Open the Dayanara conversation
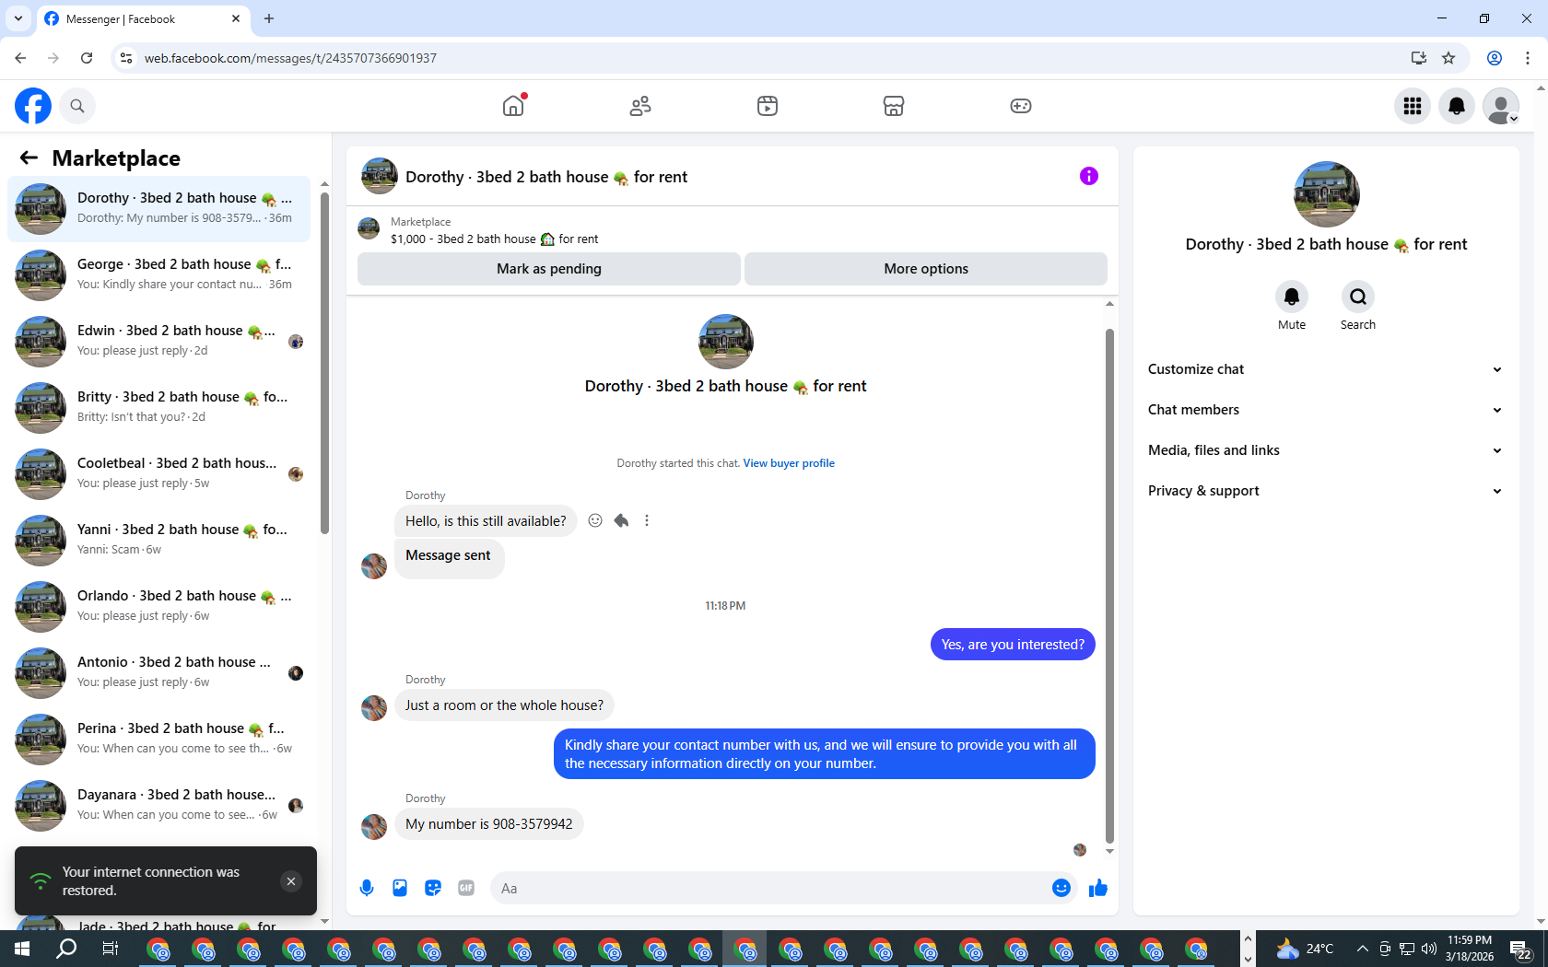Screen dimensions: 1548x967 [x=159, y=806]
